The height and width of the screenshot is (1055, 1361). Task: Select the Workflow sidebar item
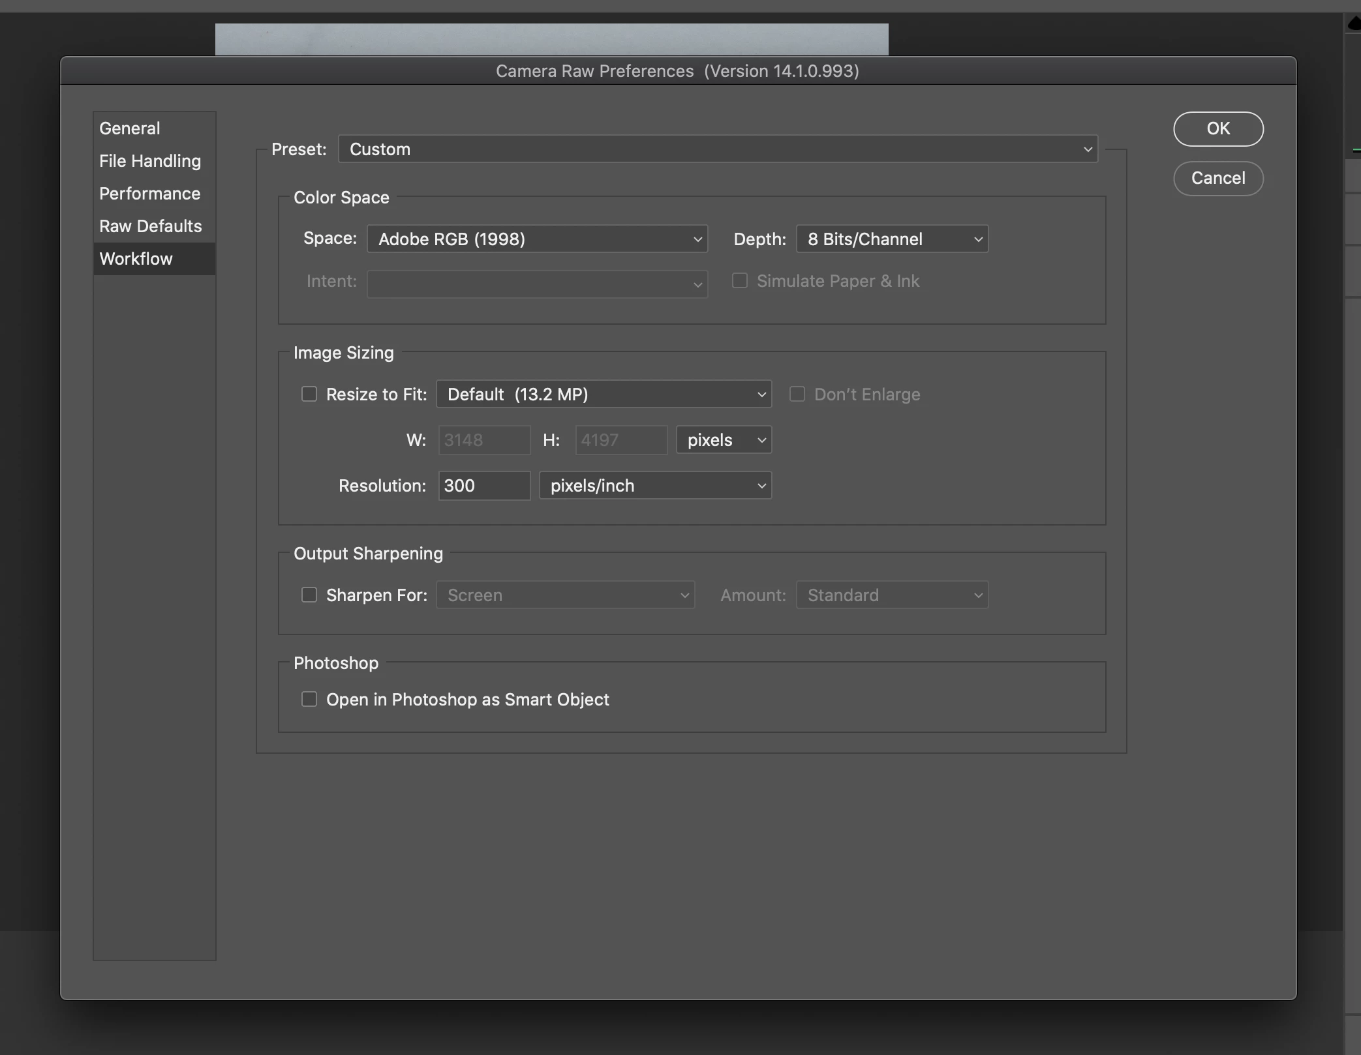pos(136,259)
